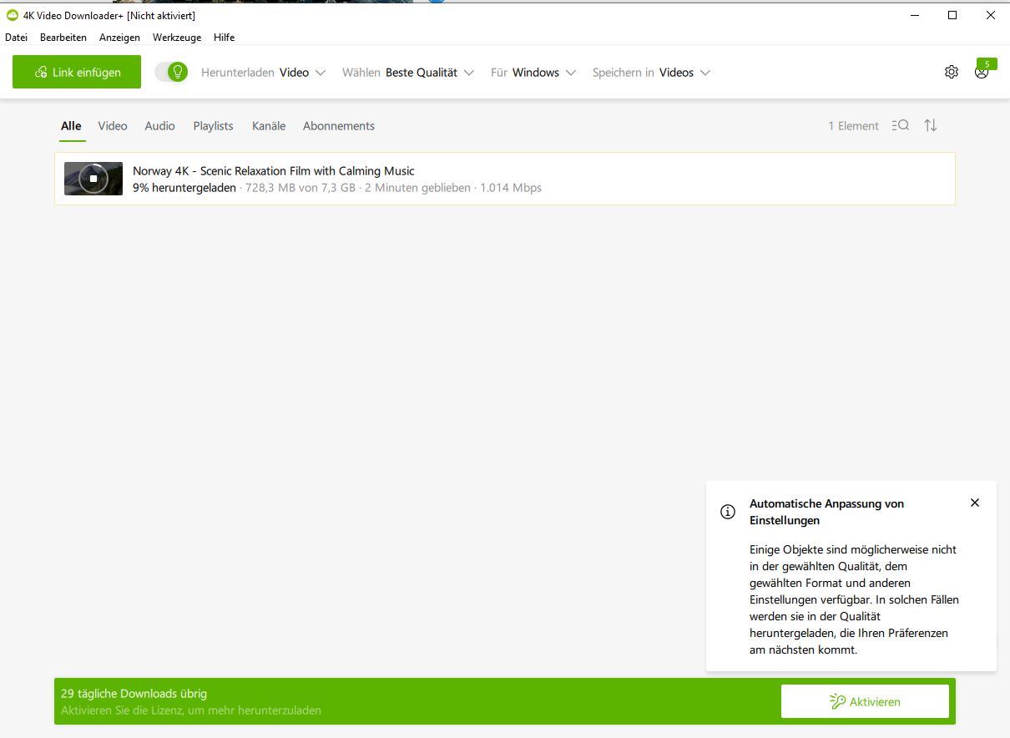The image size is (1010, 738).
Task: Click the Aktivieren button
Action: click(865, 701)
